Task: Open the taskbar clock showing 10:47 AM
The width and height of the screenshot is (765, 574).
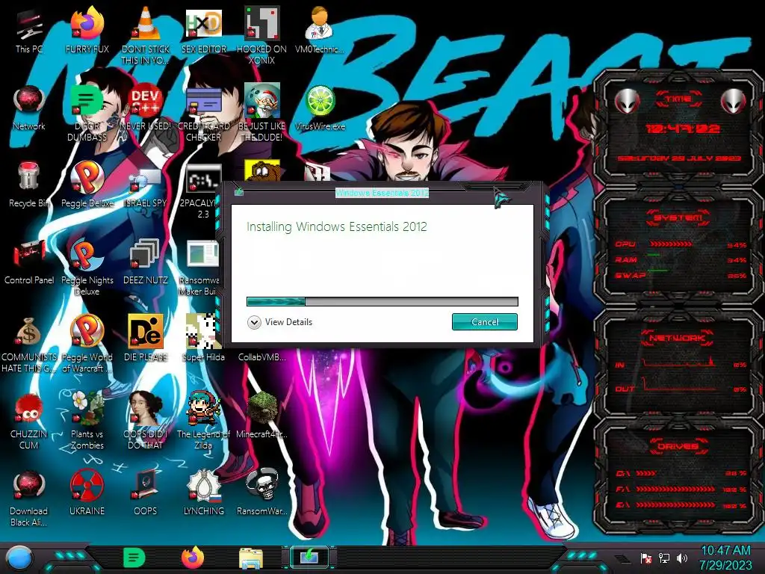Action: tap(725, 558)
